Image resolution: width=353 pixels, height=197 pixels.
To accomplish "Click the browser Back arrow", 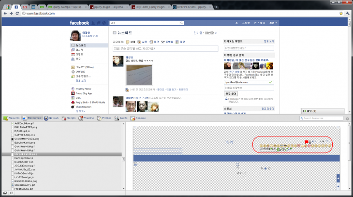I will click(5, 14).
